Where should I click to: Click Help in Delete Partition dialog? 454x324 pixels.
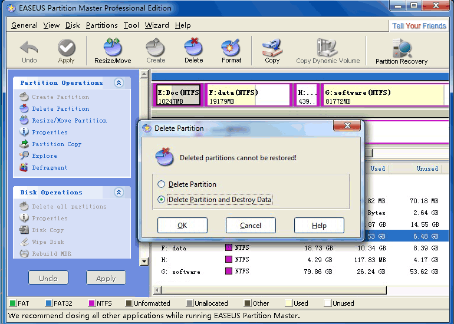pyautogui.click(x=319, y=226)
